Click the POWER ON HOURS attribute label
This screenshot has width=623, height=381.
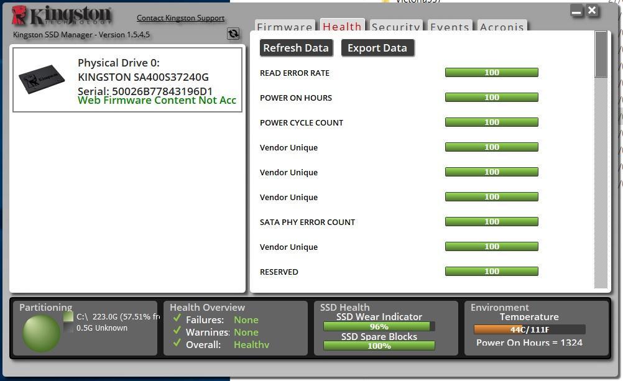pyautogui.click(x=295, y=98)
